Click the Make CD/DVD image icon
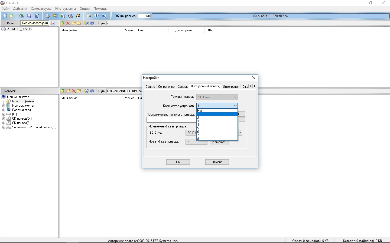This screenshot has width=390, height=243. [x=48, y=16]
